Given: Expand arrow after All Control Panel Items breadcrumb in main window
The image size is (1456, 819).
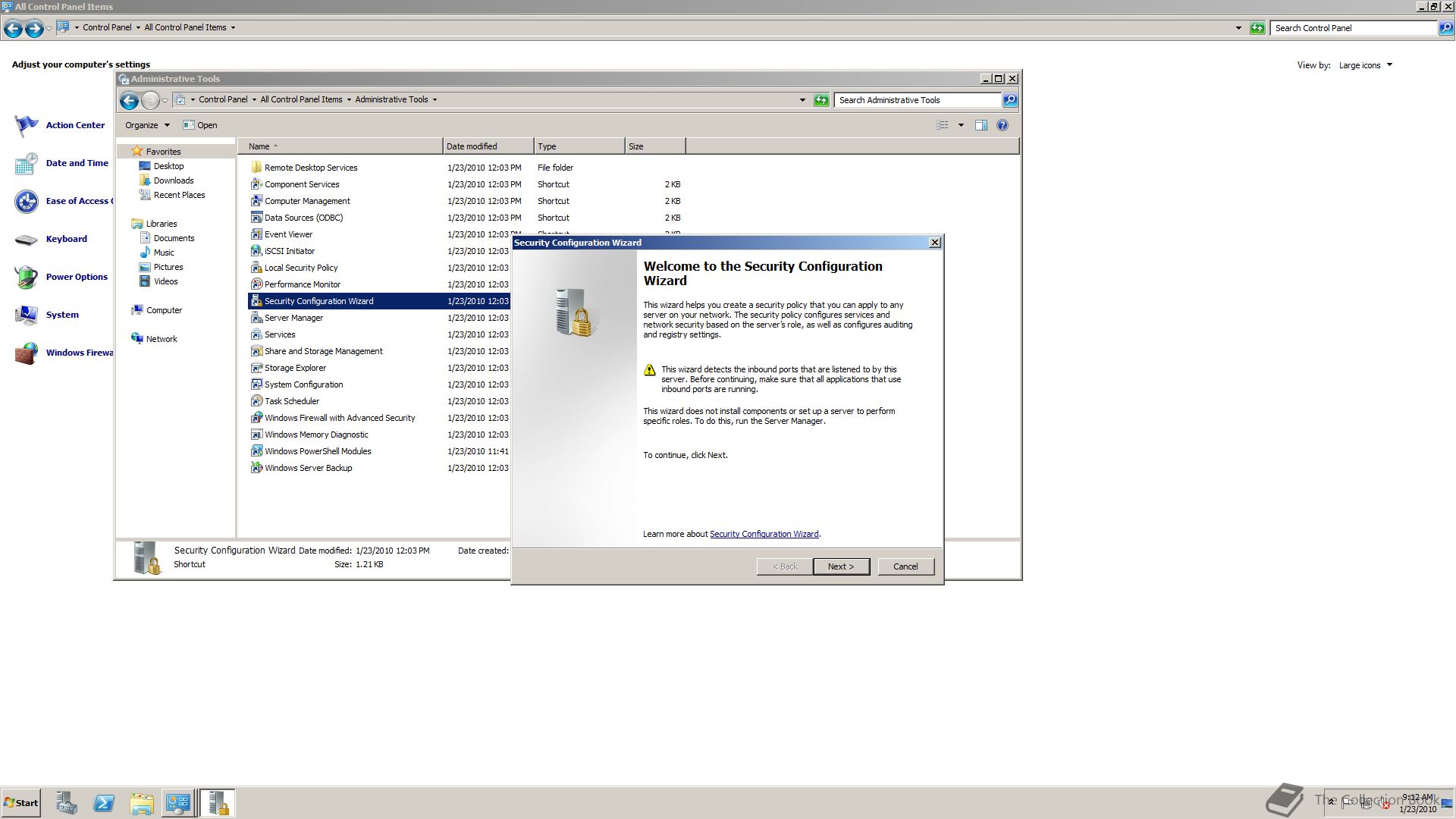Looking at the screenshot, I should pyautogui.click(x=233, y=27).
